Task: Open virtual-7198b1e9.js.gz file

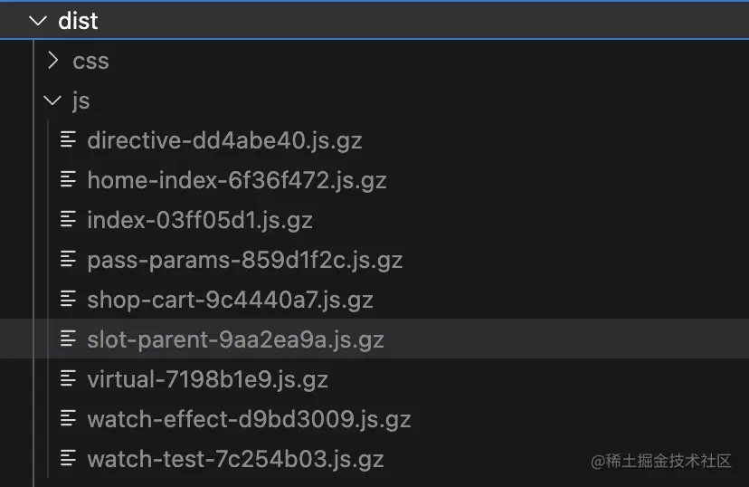Action: 207,379
